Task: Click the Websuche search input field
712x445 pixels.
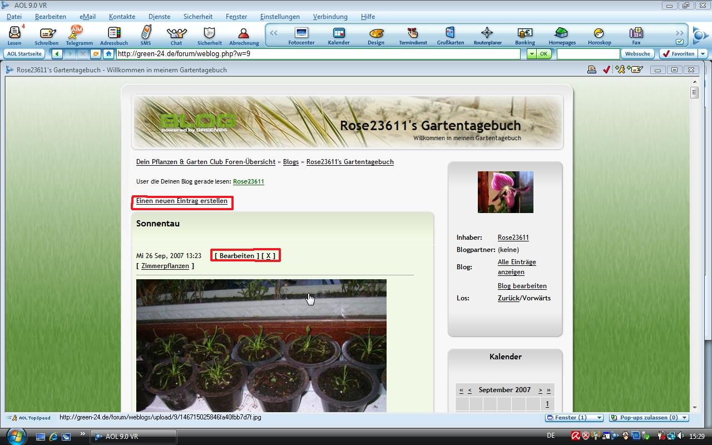Action: pos(588,54)
